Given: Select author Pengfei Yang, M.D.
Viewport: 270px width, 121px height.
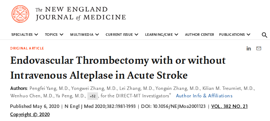Looking at the screenshot, I should coord(49,88).
